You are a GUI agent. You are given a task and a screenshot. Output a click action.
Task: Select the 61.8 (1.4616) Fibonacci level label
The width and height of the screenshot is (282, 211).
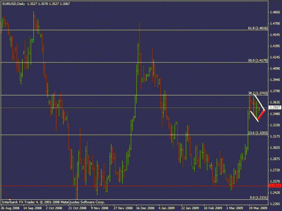(x=258, y=28)
